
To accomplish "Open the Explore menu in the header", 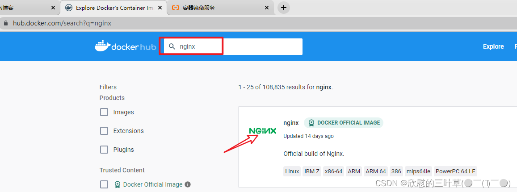I will (x=493, y=46).
